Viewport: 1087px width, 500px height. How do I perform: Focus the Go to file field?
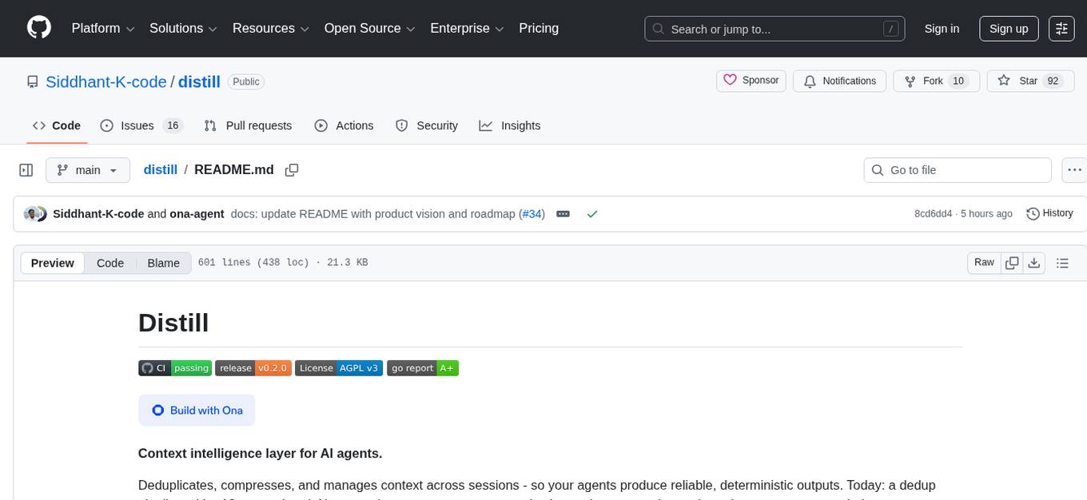pos(958,170)
